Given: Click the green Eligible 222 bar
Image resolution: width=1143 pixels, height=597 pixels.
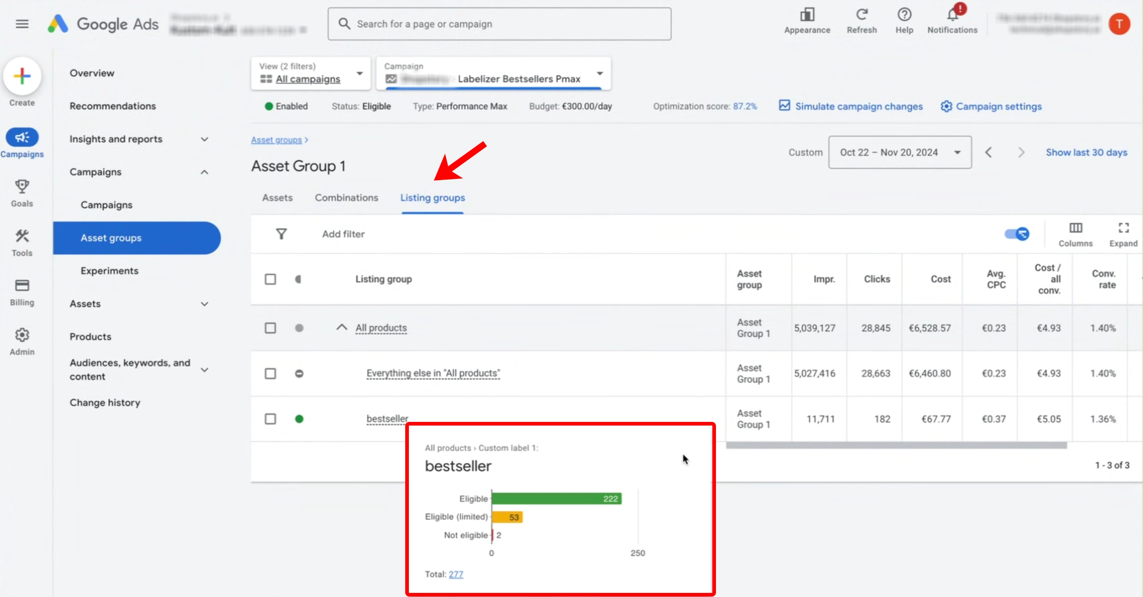Looking at the screenshot, I should pos(557,499).
